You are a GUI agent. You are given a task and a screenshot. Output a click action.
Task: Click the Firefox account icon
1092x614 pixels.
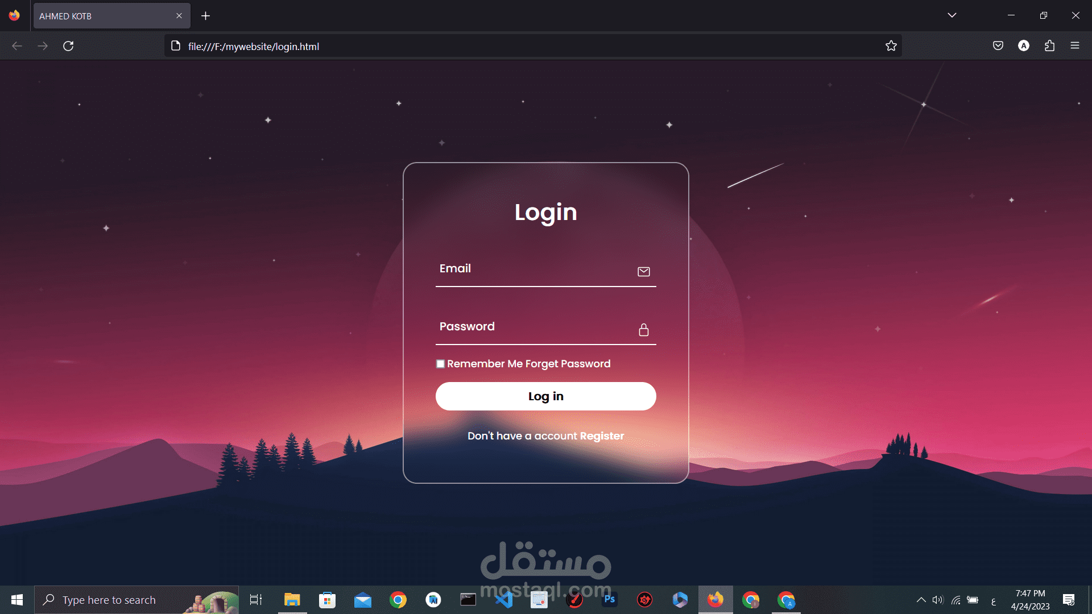click(x=1024, y=47)
